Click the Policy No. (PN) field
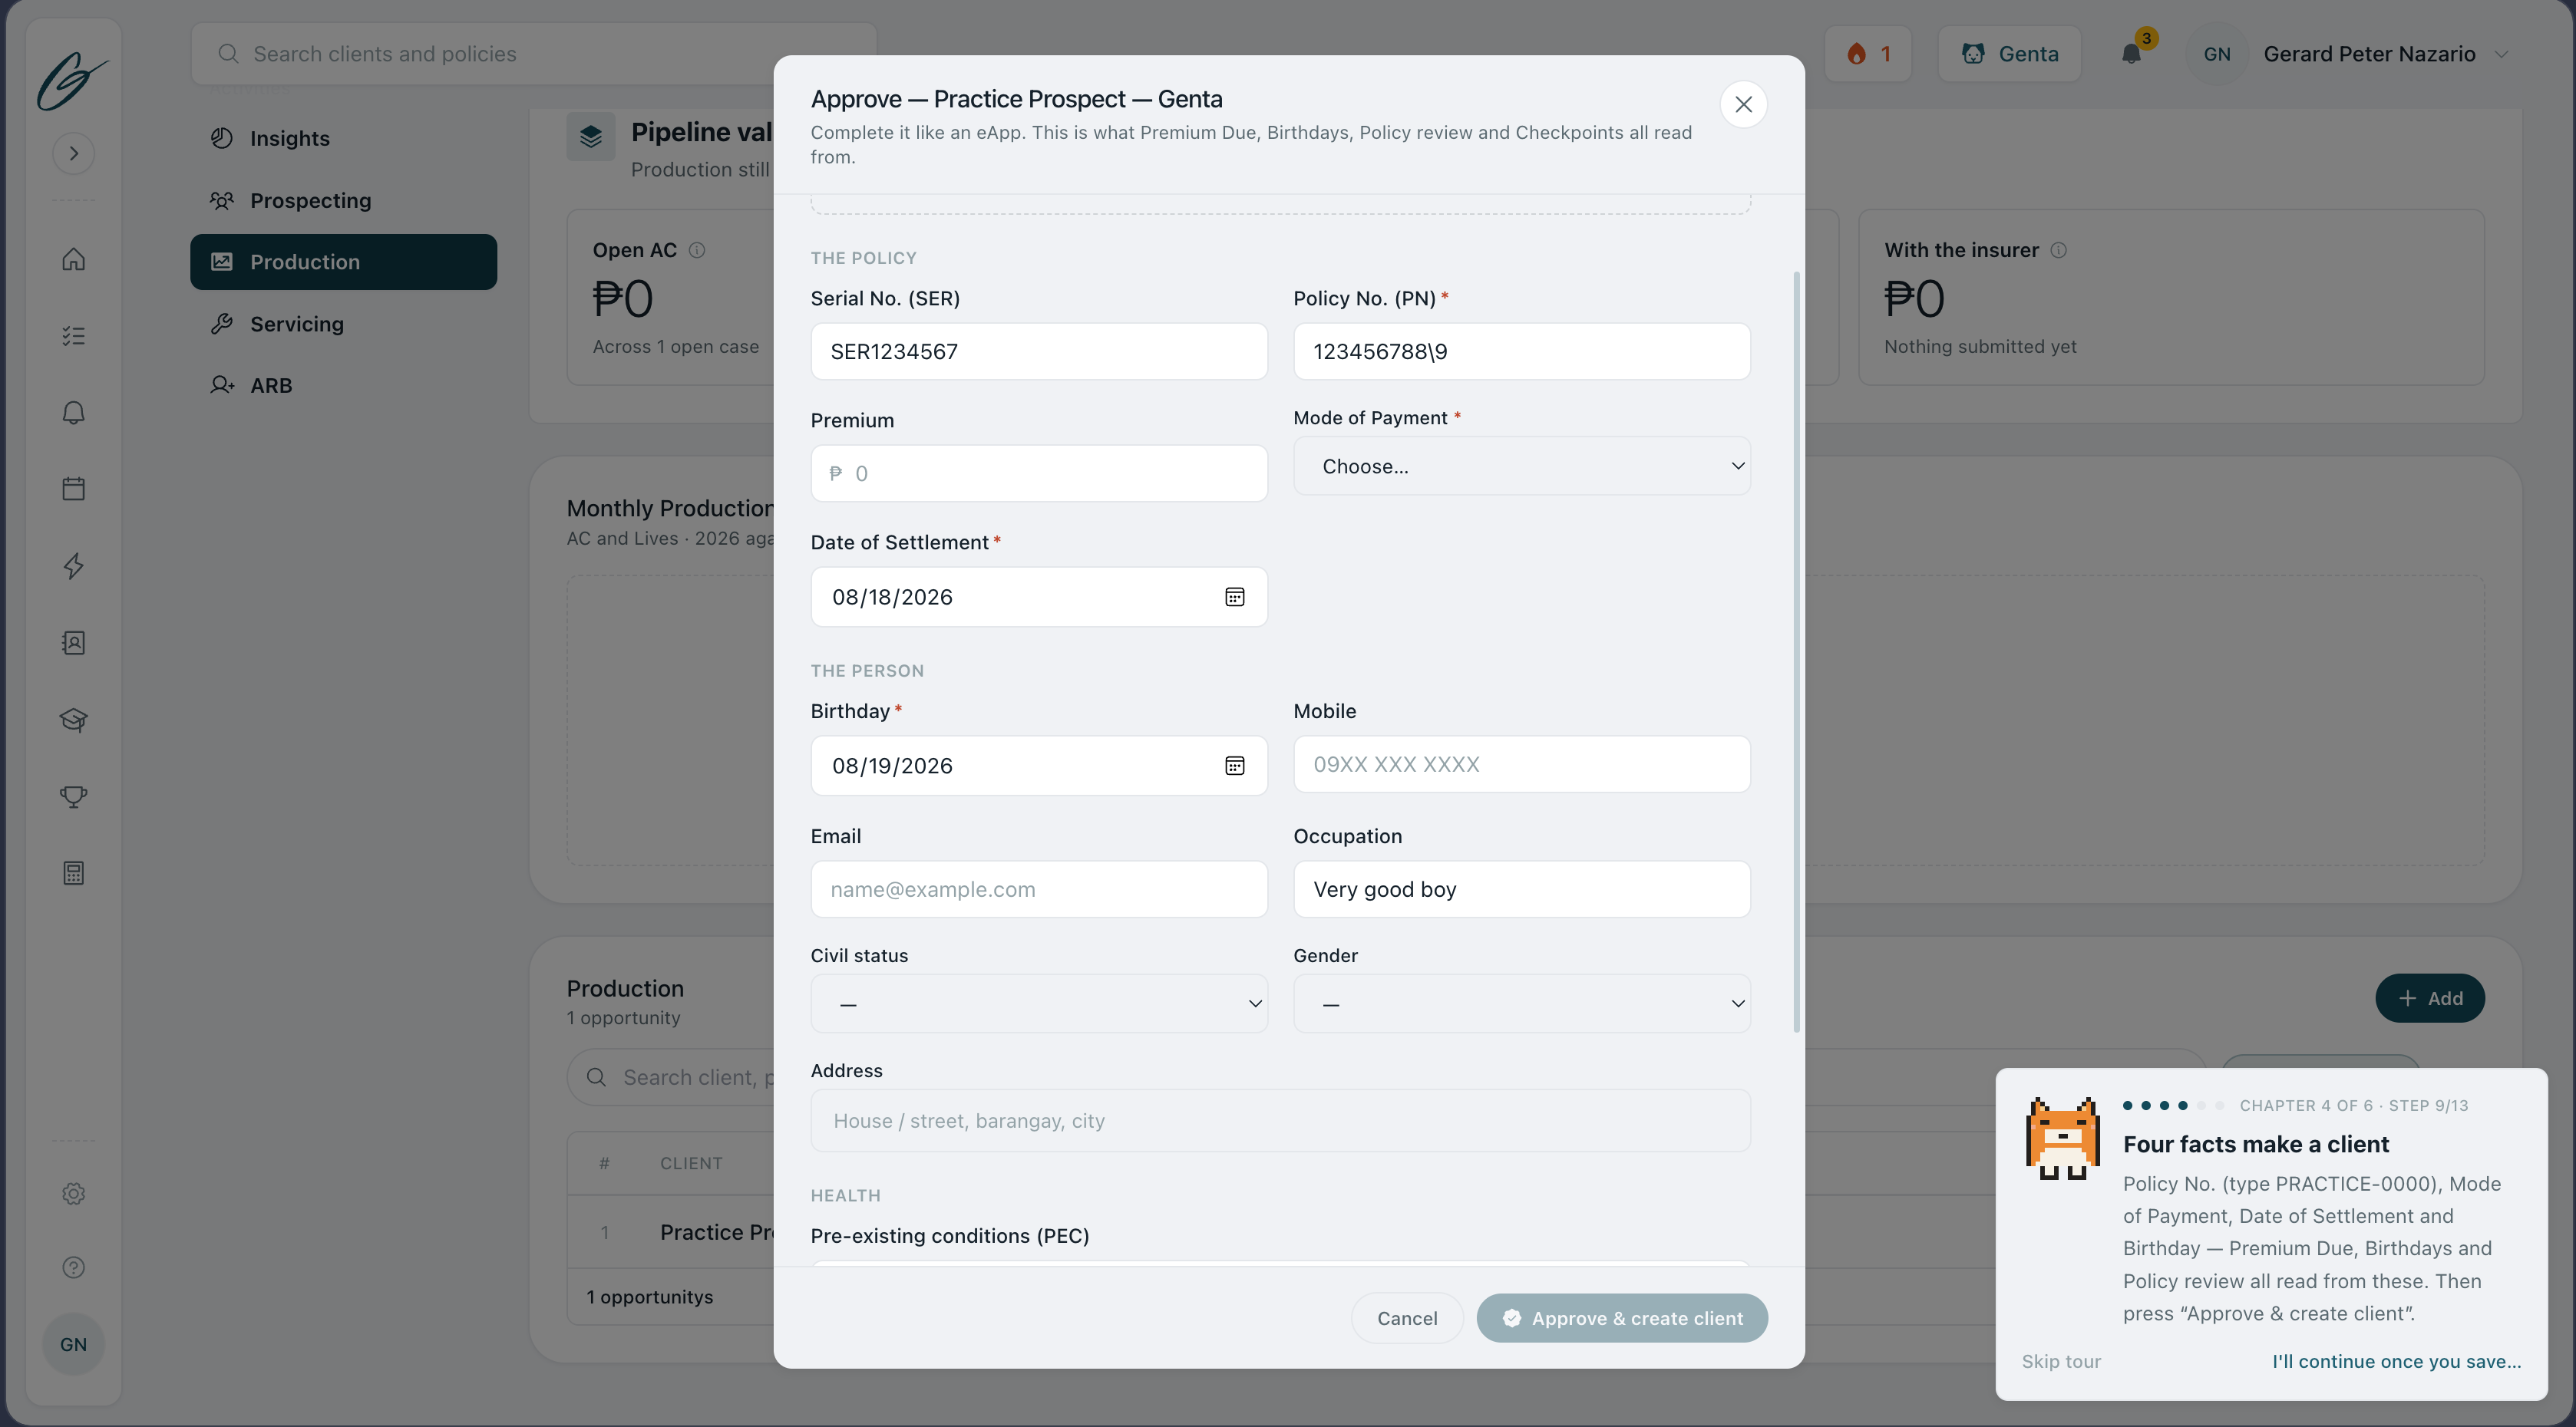The height and width of the screenshot is (1427, 2576). tap(1521, 351)
